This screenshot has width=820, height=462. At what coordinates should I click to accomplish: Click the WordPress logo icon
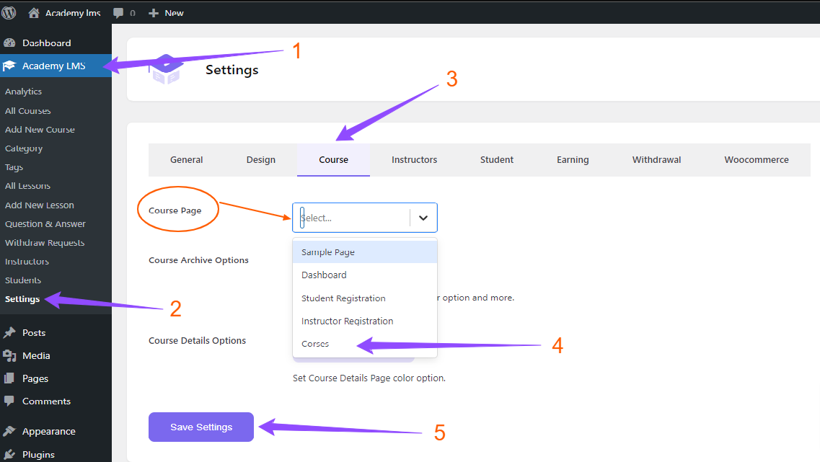pyautogui.click(x=9, y=12)
